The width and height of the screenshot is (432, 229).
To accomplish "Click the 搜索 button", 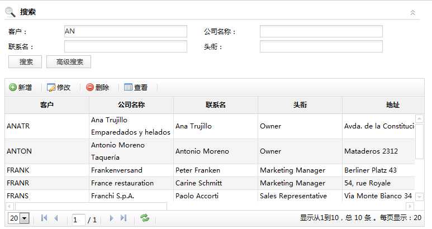I will pos(25,61).
